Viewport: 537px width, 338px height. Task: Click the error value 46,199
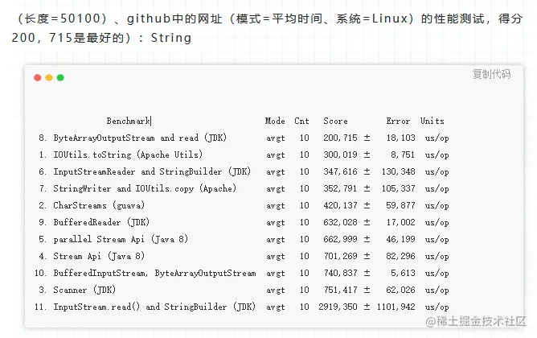(400, 239)
